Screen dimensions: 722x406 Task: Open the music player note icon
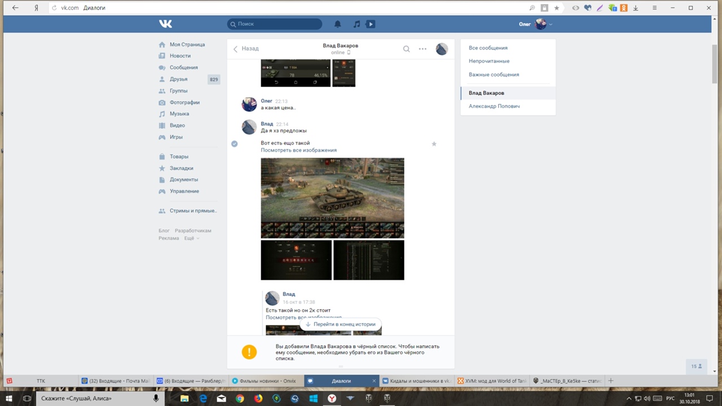356,24
